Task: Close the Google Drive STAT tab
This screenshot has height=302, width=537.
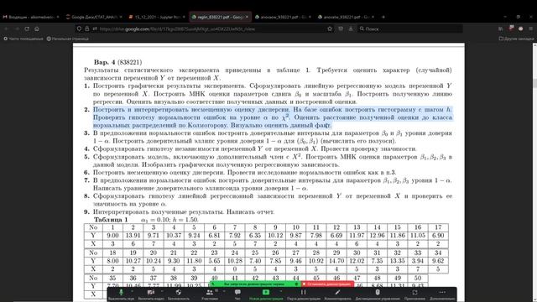Action: tap(121, 17)
